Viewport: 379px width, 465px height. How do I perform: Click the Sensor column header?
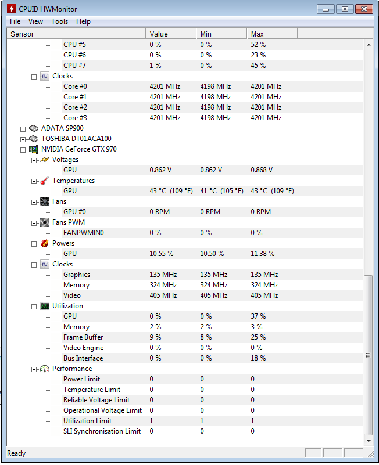[76, 34]
